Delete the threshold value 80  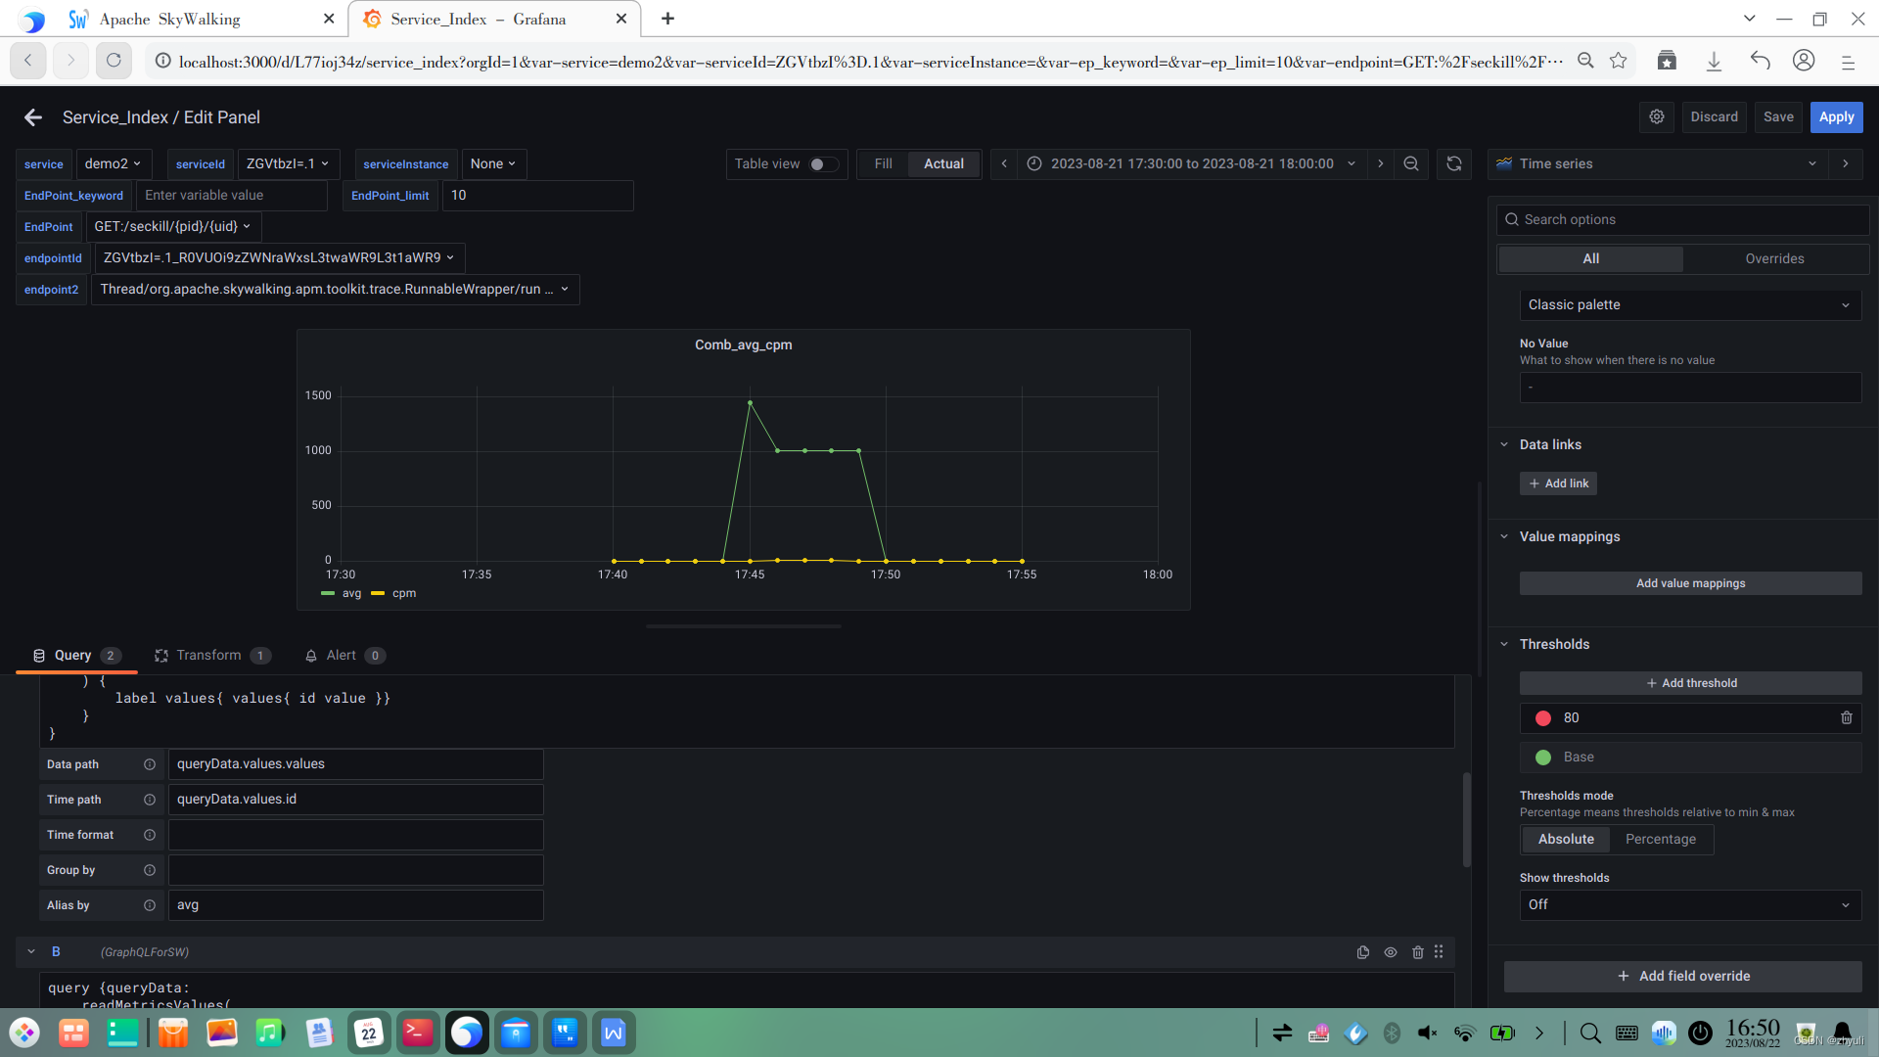[1847, 718]
